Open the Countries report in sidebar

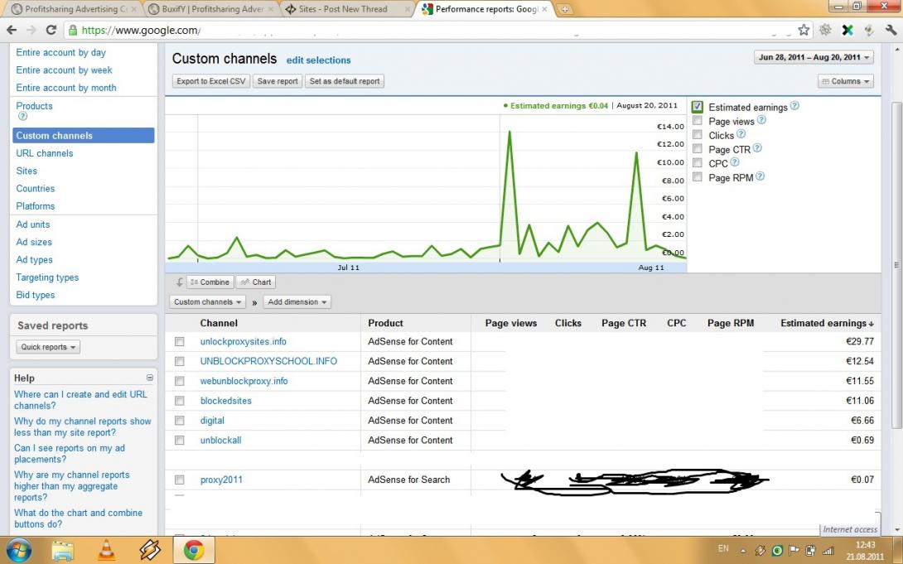pyautogui.click(x=35, y=189)
